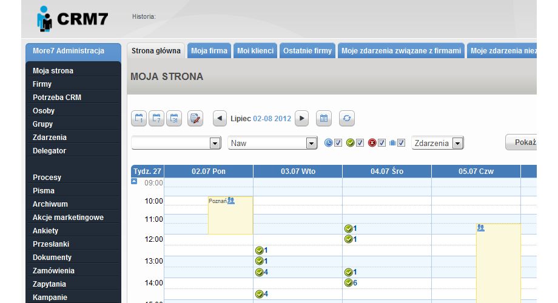Open Wednesday 13:30 completed event marked 1
Viewport: 558px width, 303px height.
(x=351, y=273)
